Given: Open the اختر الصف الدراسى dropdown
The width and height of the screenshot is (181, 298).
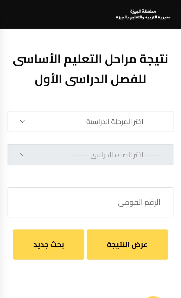Looking at the screenshot, I should click(90, 155).
